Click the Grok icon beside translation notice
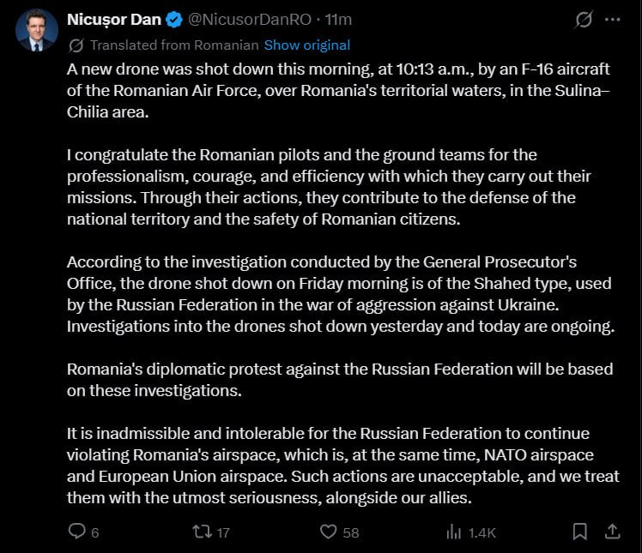 [76, 45]
